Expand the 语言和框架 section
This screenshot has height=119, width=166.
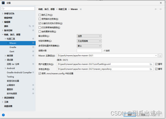pos(2,98)
